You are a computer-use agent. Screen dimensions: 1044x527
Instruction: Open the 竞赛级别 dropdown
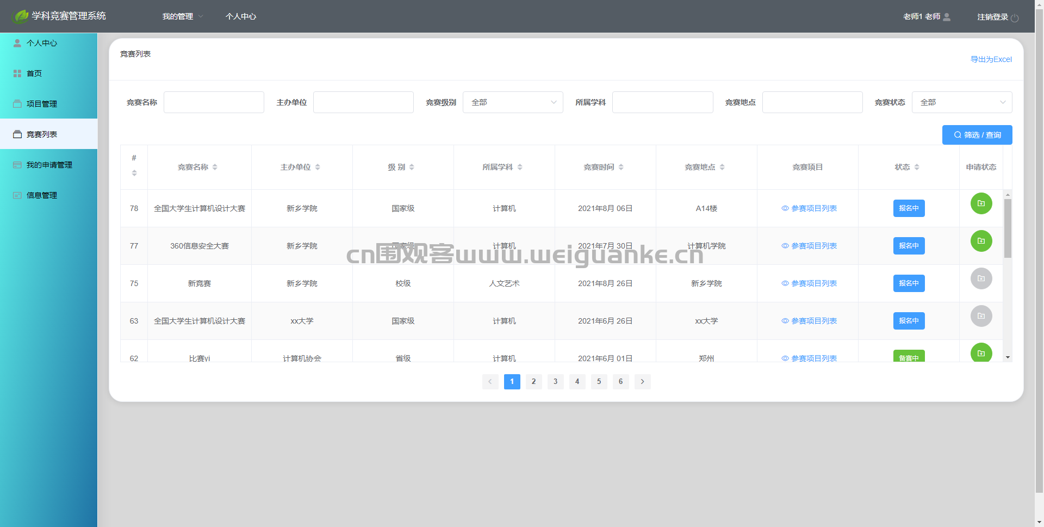513,102
